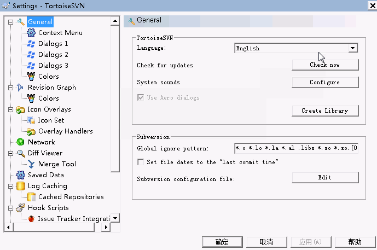Click the Overlay Handlers folder icon

tap(31, 131)
